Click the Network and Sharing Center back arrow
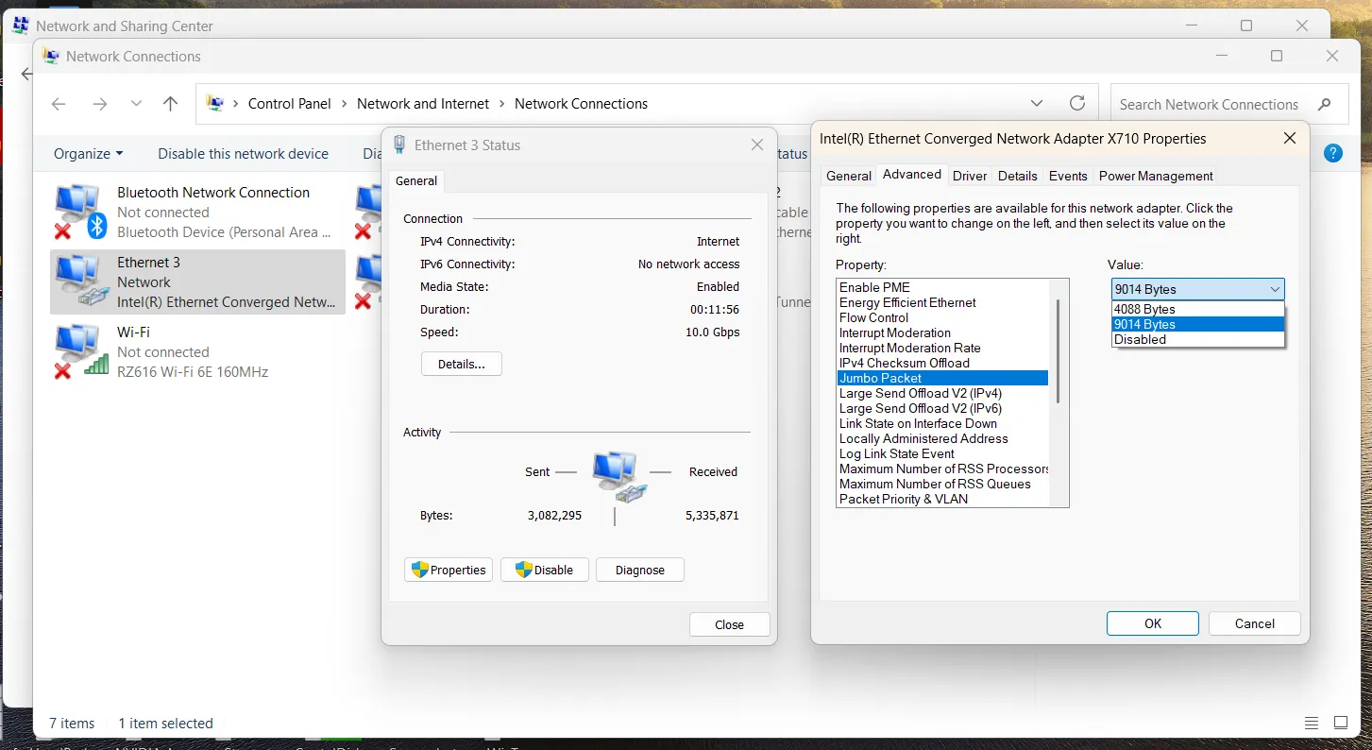The width and height of the screenshot is (1372, 750). [26, 74]
